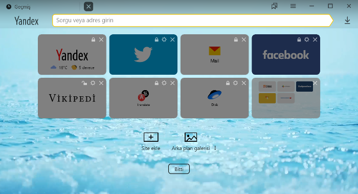
Task: Open the folder tile with site thumbnails
Action: coord(285,98)
